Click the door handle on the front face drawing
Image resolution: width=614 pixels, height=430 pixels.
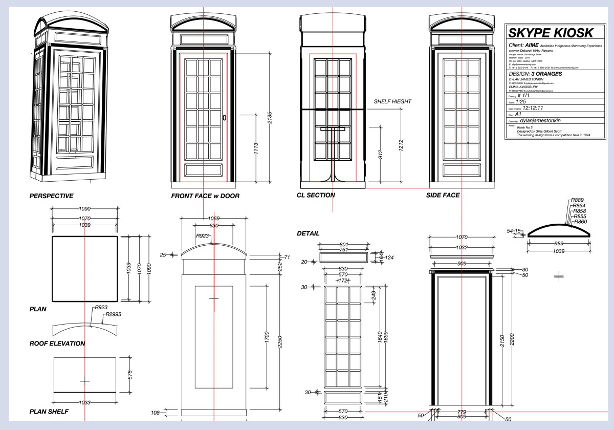pos(225,118)
